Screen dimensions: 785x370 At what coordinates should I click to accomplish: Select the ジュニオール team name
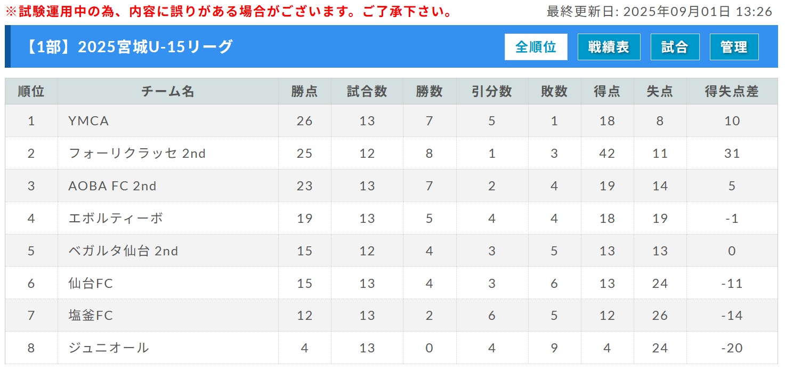coord(109,348)
